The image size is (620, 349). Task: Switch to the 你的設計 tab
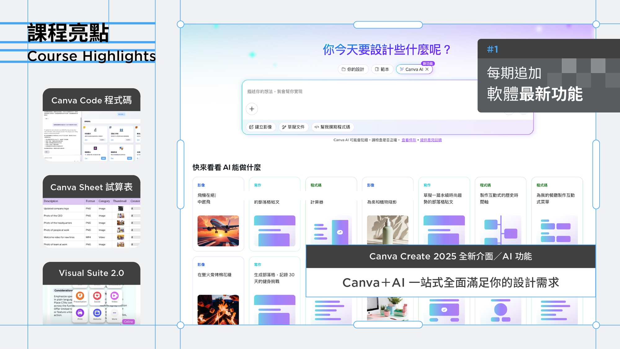pos(353,69)
